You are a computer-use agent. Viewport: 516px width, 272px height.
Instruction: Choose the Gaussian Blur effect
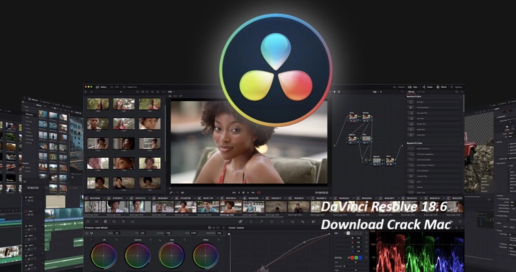pos(434,113)
